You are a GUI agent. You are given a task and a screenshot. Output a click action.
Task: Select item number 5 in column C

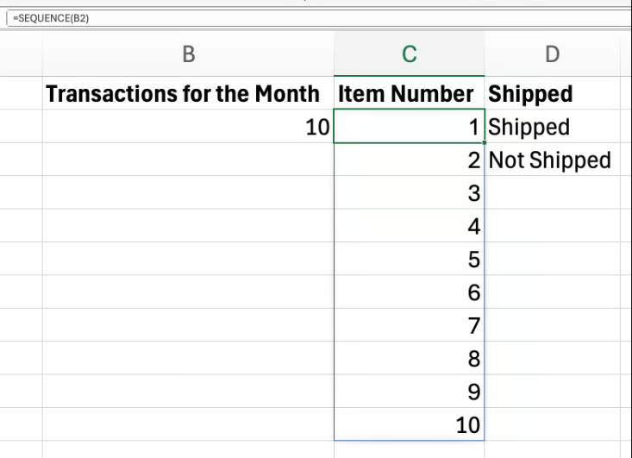point(410,260)
